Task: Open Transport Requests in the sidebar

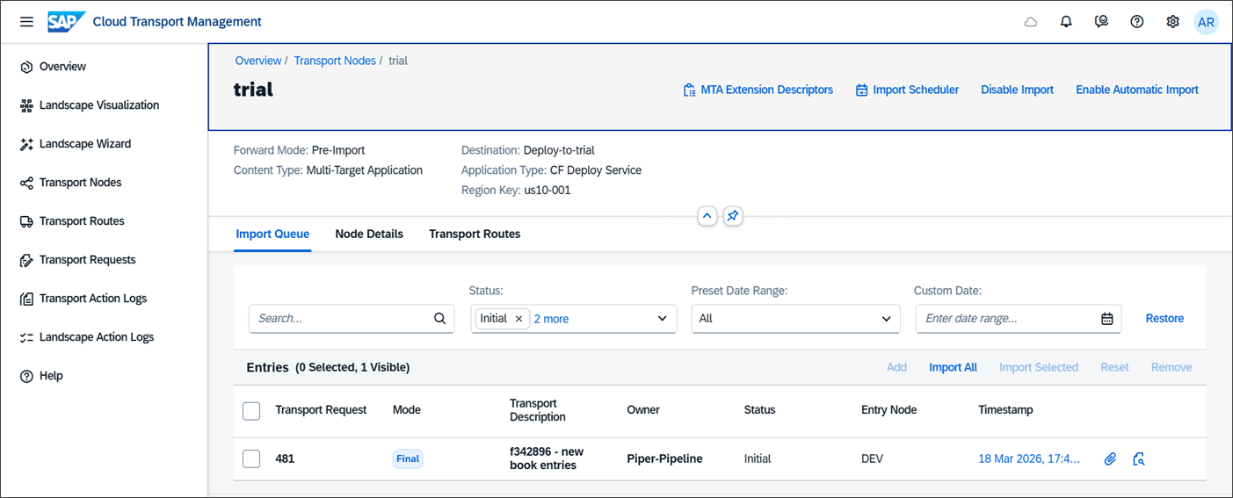Action: (x=87, y=260)
